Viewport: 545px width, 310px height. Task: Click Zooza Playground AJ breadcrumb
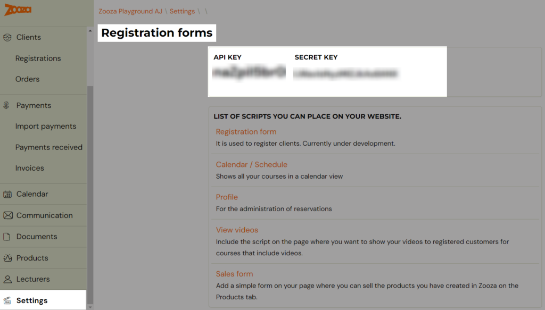click(130, 11)
